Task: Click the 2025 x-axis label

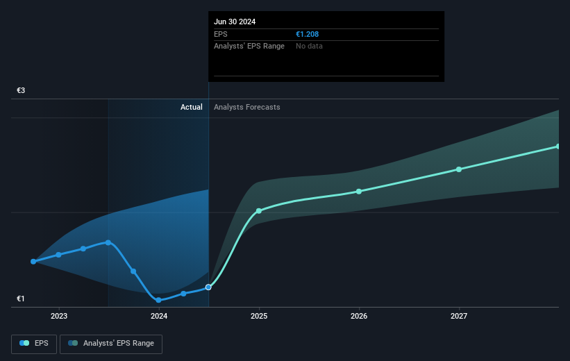Action: (x=259, y=316)
